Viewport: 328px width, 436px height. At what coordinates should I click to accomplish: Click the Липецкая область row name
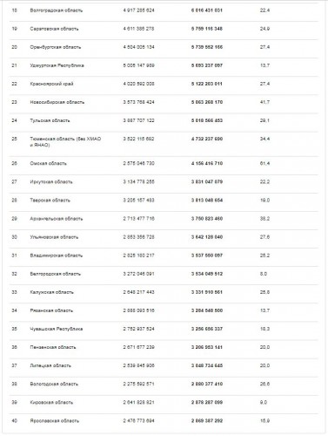coord(50,365)
